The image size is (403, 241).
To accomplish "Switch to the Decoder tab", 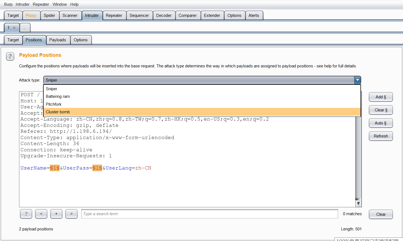I will 164,15.
